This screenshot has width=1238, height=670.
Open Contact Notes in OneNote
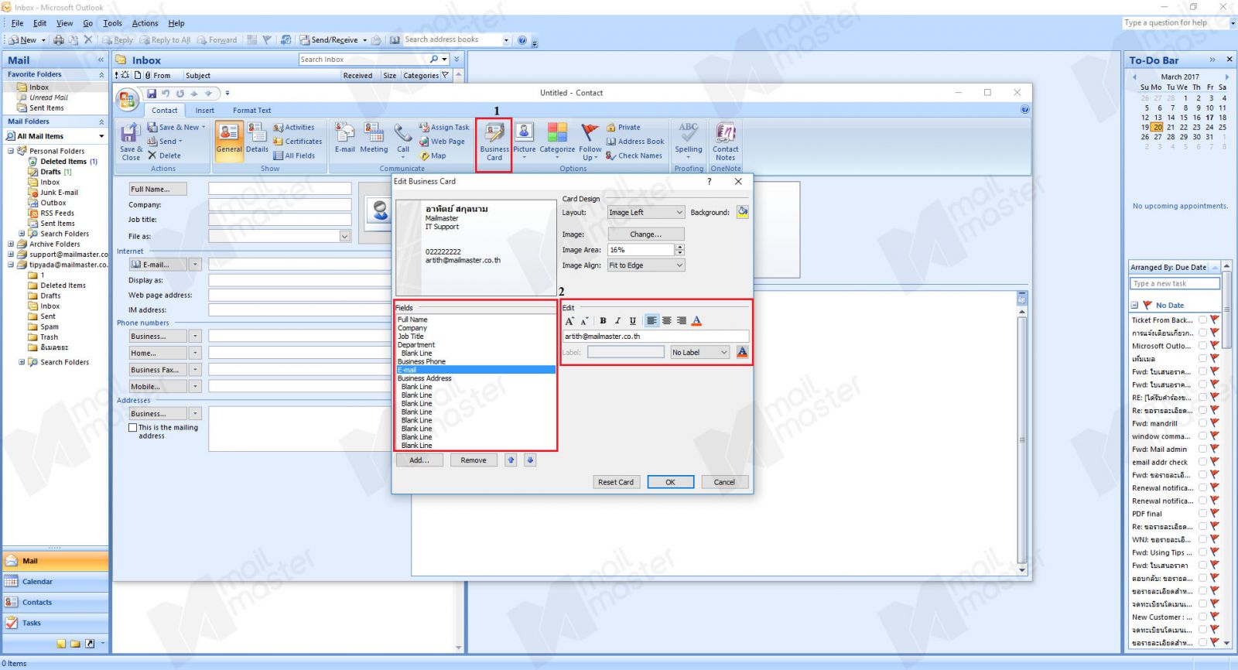(x=725, y=142)
